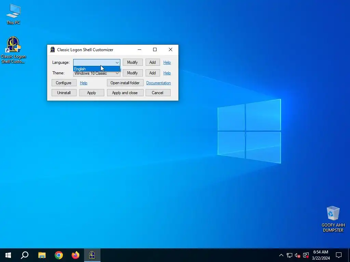The height and width of the screenshot is (262, 350).
Task: Open muted volume tray icon
Action: coord(298,255)
